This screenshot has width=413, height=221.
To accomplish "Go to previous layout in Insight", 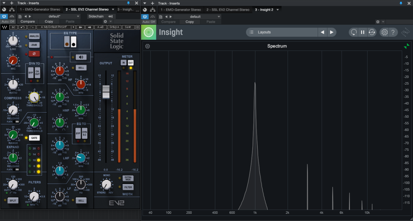I will point(322,32).
